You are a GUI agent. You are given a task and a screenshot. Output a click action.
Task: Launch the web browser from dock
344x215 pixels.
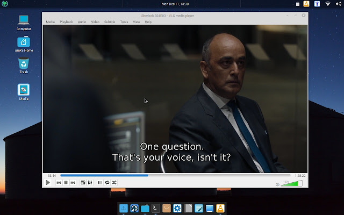coord(134,208)
